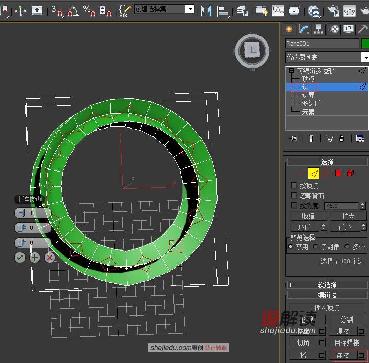369x363 pixels.
Task: Select the 禁用 preview radio button
Action: (290, 246)
